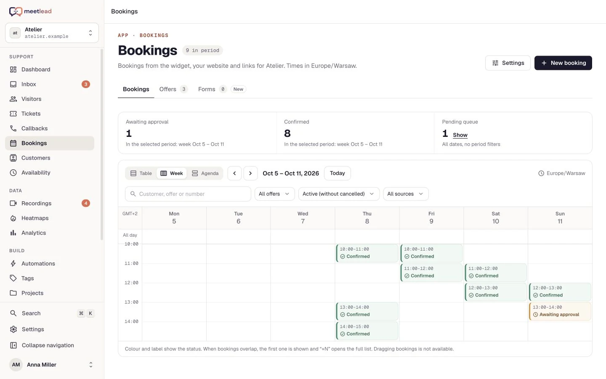Click the at workspace avatar

click(15, 33)
